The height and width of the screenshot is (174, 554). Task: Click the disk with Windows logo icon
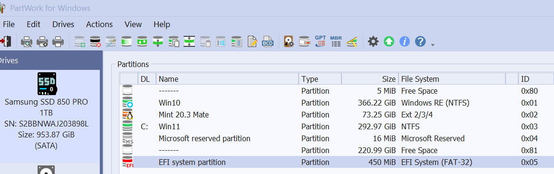(x=221, y=42)
